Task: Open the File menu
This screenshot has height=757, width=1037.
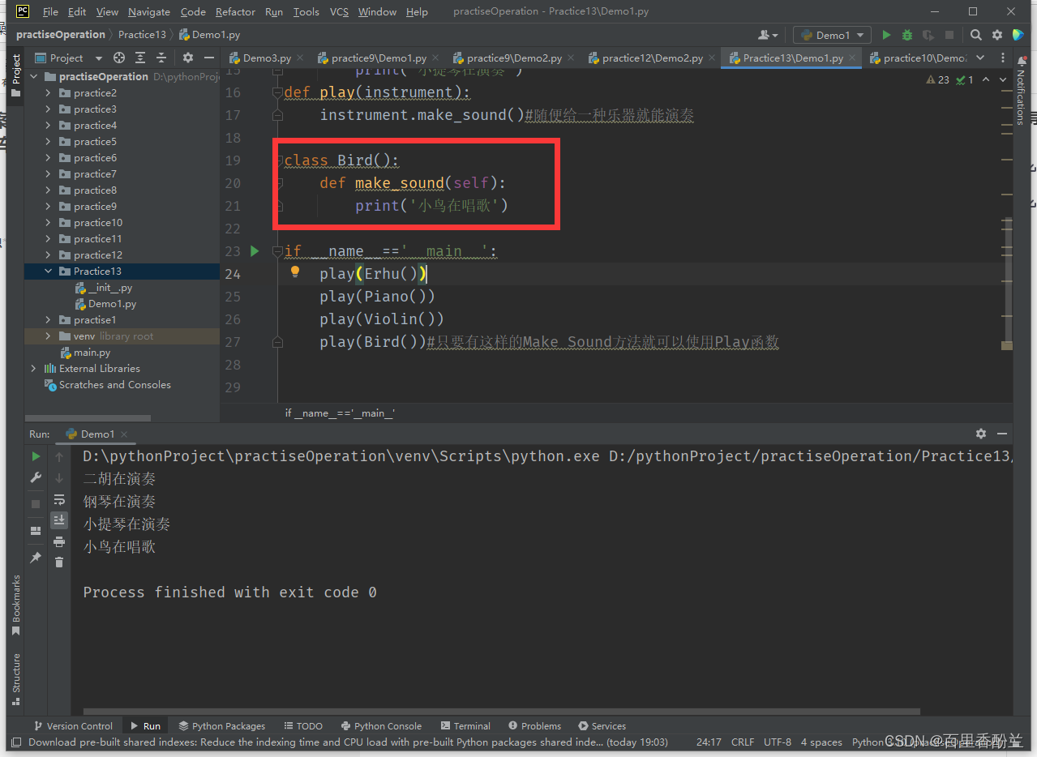Action: click(49, 12)
